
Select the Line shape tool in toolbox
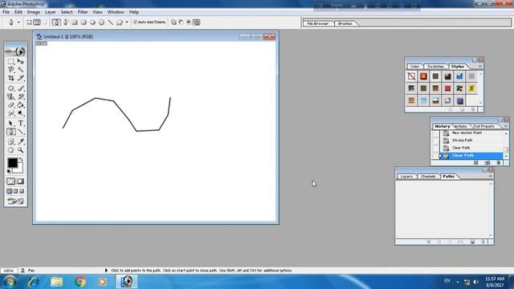21,132
